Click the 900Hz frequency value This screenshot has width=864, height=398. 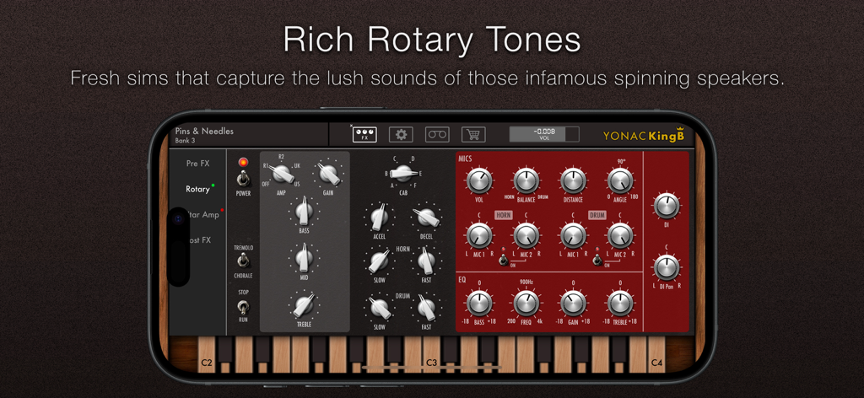point(526,282)
